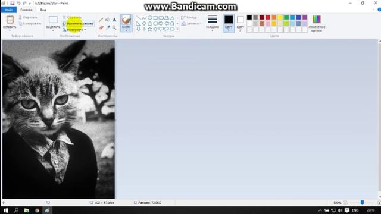381x214 pixels.
Task: Choose the oval shape
Action: click(149, 18)
